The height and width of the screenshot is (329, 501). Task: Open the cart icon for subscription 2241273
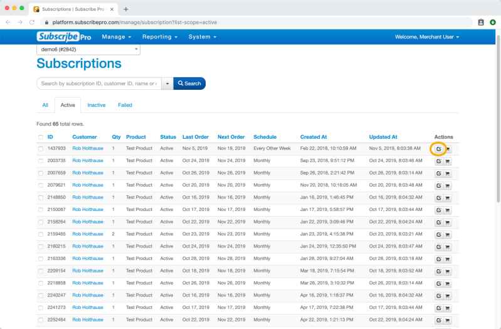[x=448, y=308]
